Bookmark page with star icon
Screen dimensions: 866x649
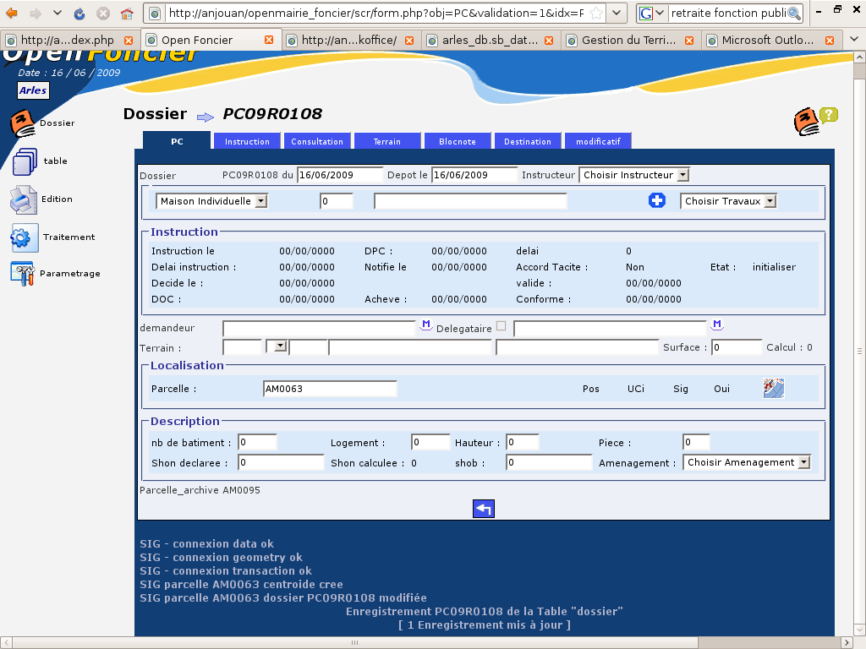[x=596, y=14]
